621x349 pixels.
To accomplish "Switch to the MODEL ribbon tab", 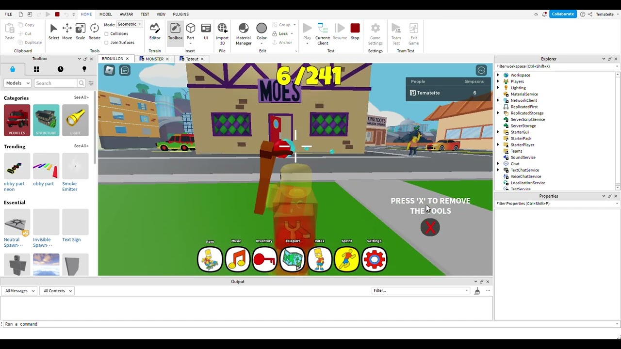I will (x=106, y=14).
